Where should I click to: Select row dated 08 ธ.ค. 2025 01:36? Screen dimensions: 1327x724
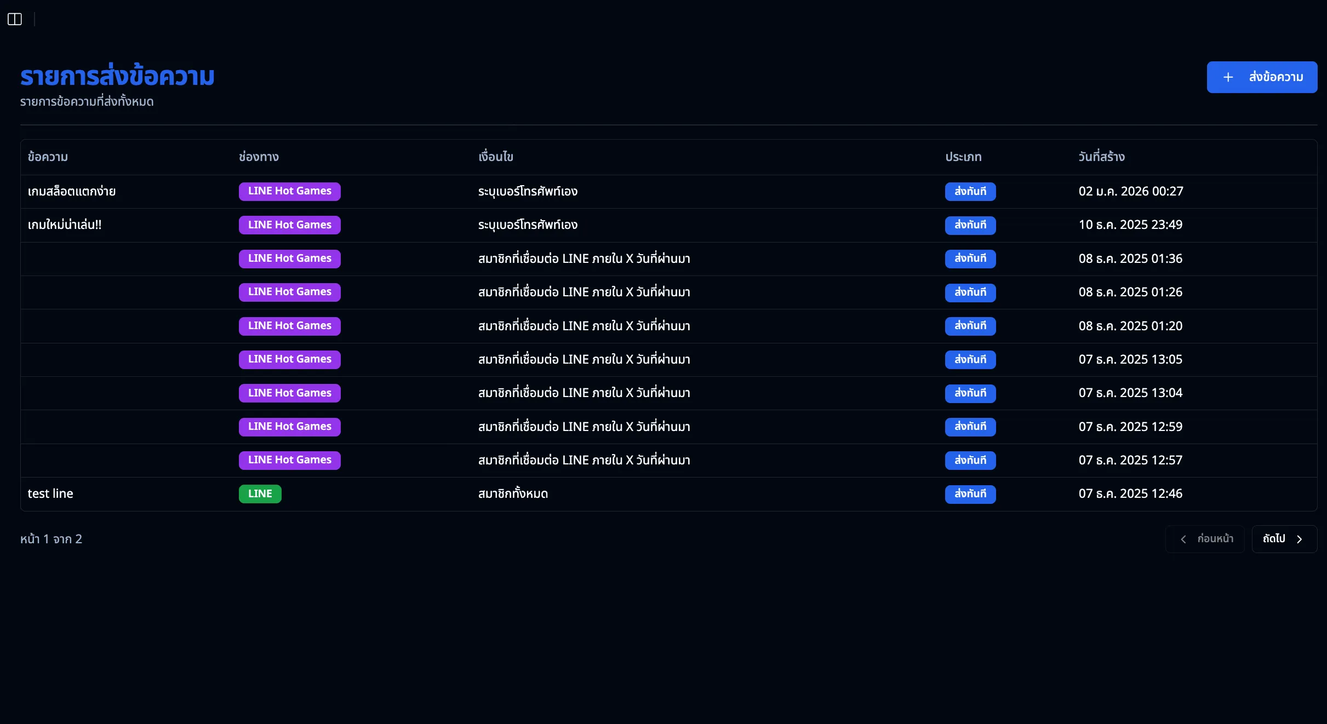coord(1130,258)
